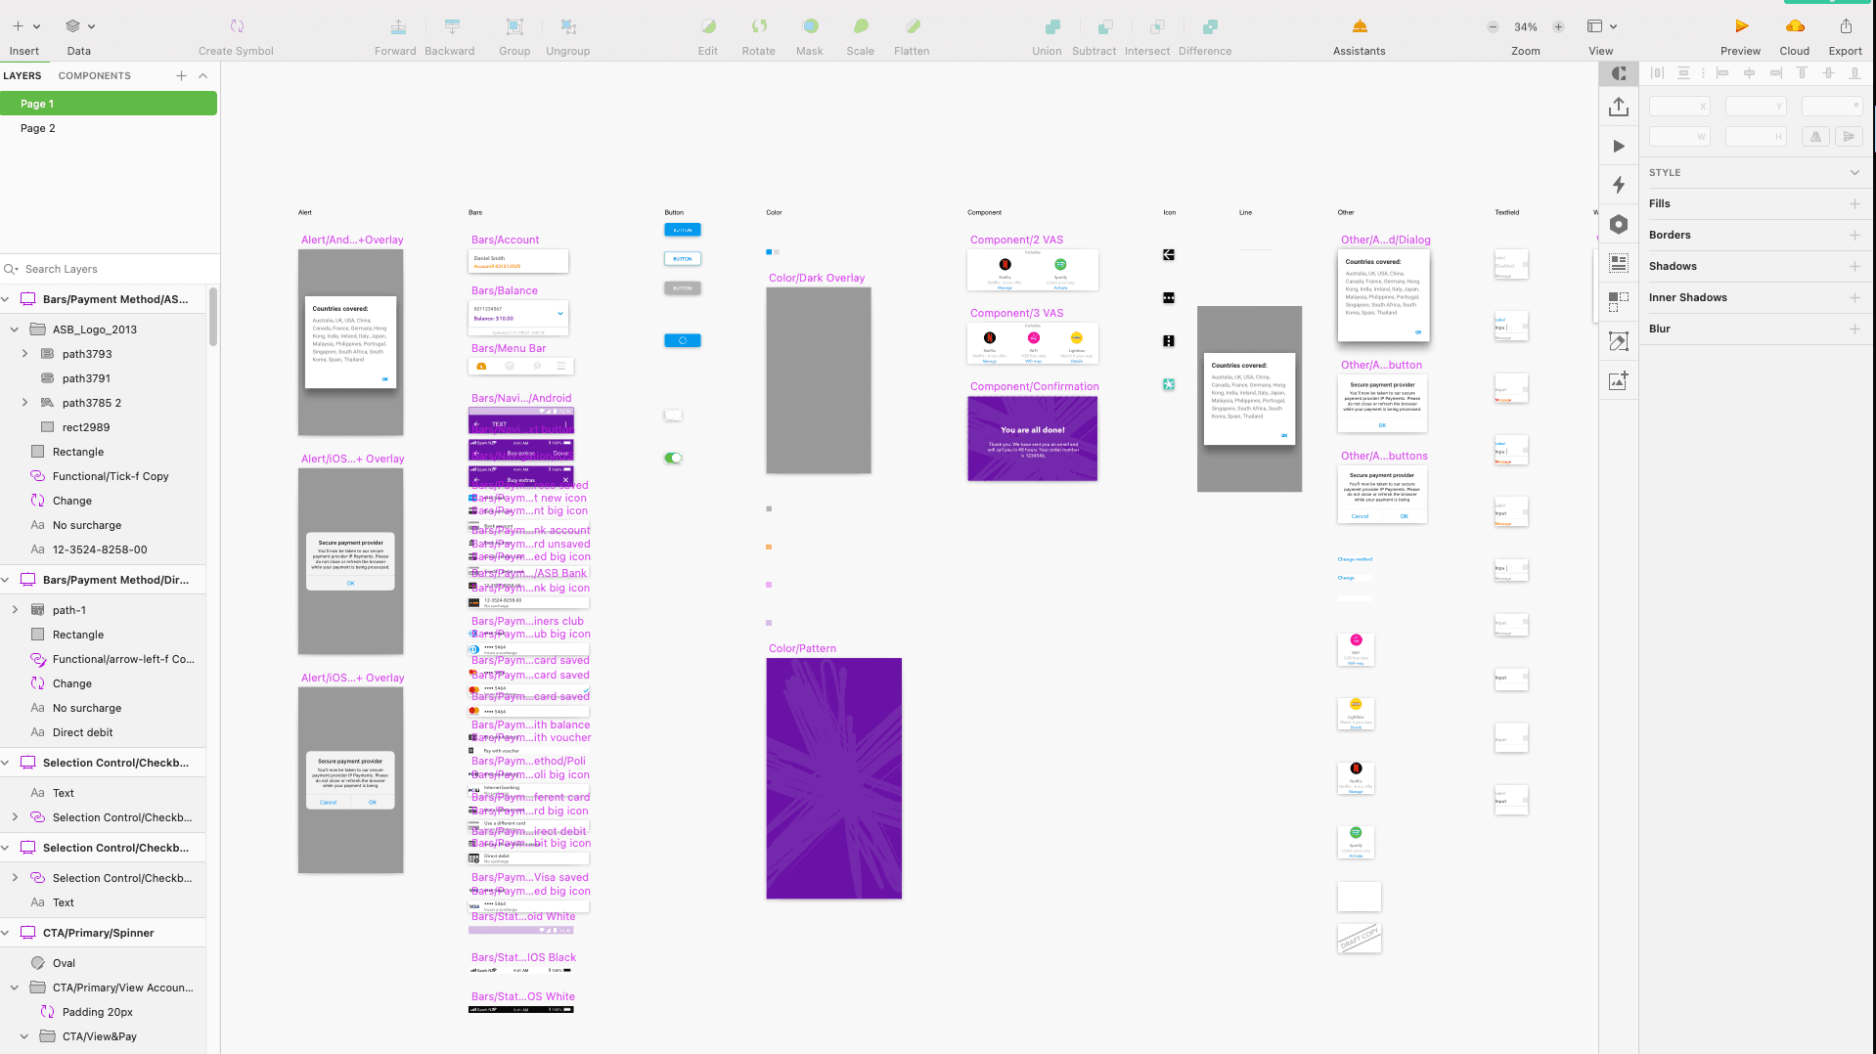Open the Insert menu

(25, 36)
